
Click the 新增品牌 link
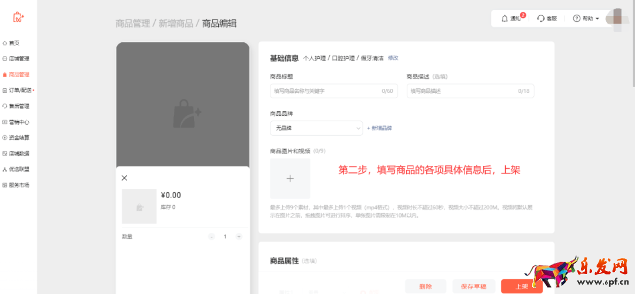379,128
